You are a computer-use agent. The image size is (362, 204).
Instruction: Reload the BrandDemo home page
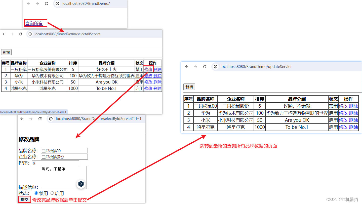47,4
